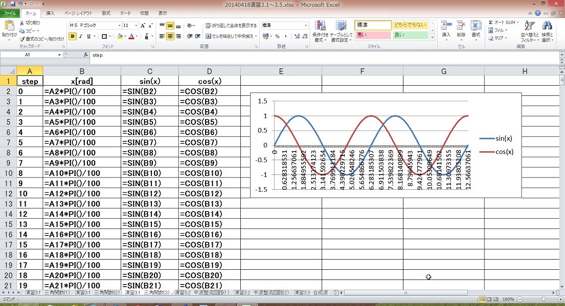Click the Paste (貼り付け) icon
Screen dimensions: 565x306
point(9,27)
